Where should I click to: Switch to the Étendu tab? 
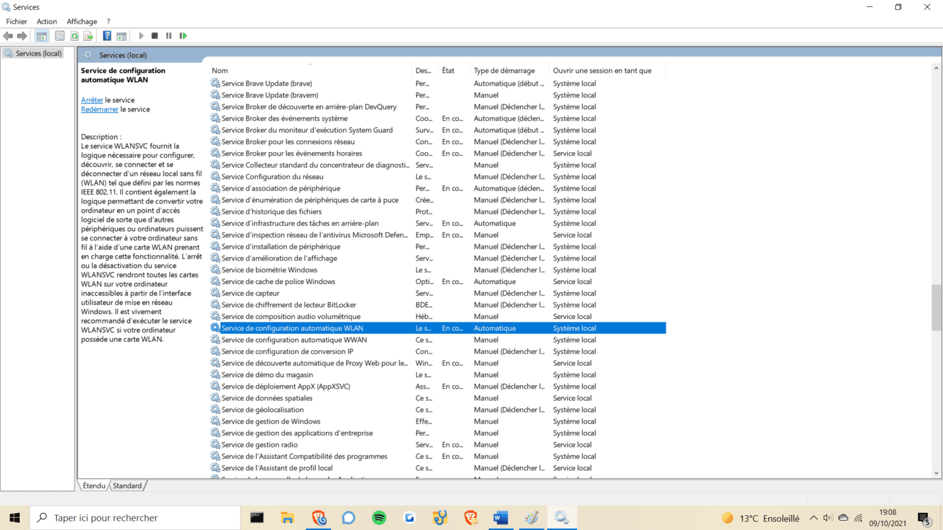pyautogui.click(x=94, y=486)
